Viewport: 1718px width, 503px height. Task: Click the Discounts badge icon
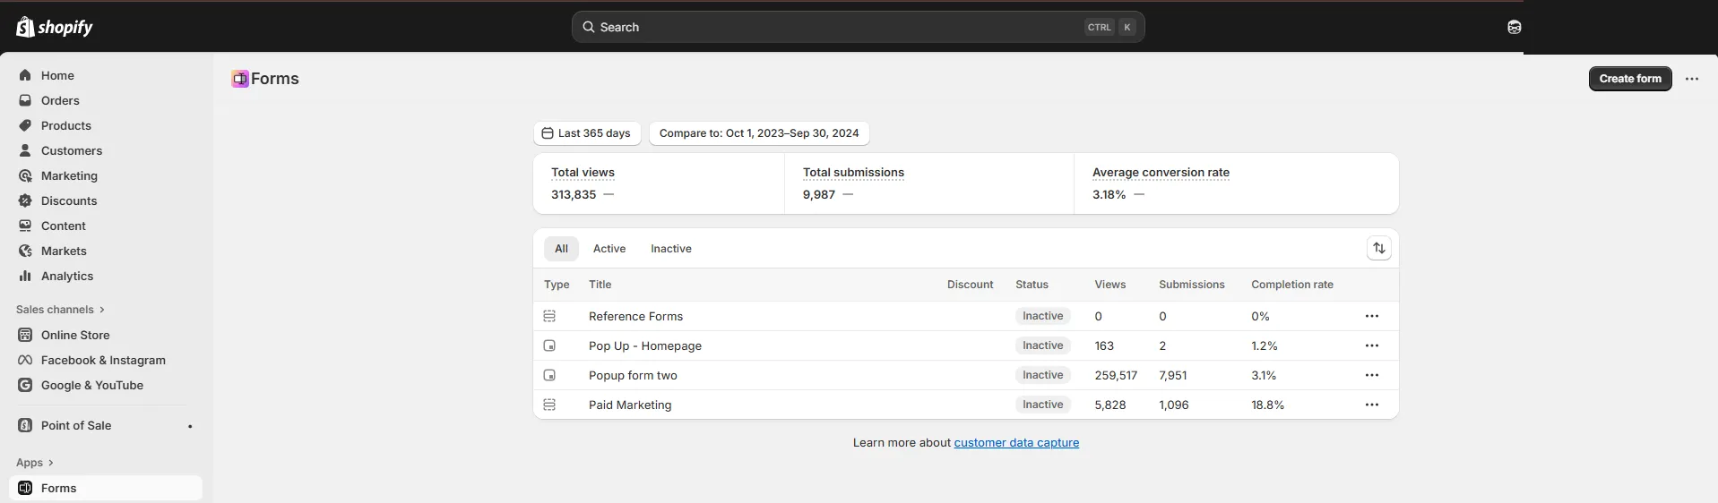[x=25, y=200]
